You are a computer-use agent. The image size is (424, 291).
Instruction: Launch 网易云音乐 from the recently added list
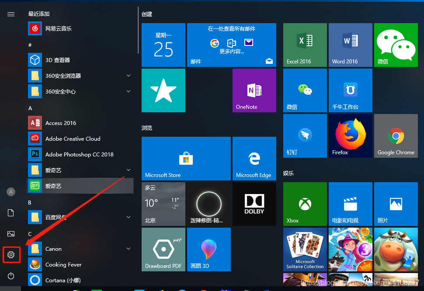coord(81,29)
